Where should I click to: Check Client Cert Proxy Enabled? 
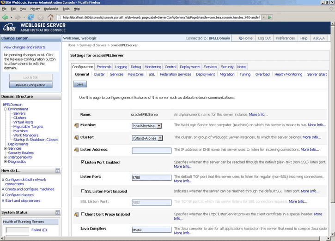pyautogui.click(x=83, y=214)
